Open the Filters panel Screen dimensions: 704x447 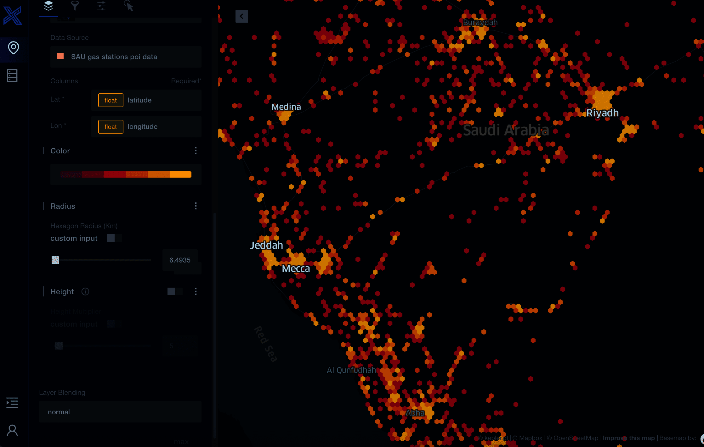coord(75,6)
